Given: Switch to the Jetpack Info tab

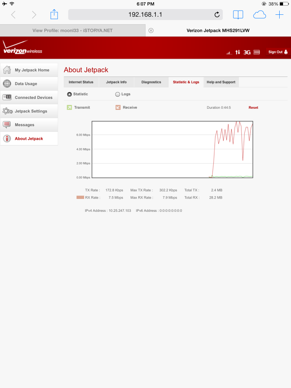Looking at the screenshot, I should point(116,82).
